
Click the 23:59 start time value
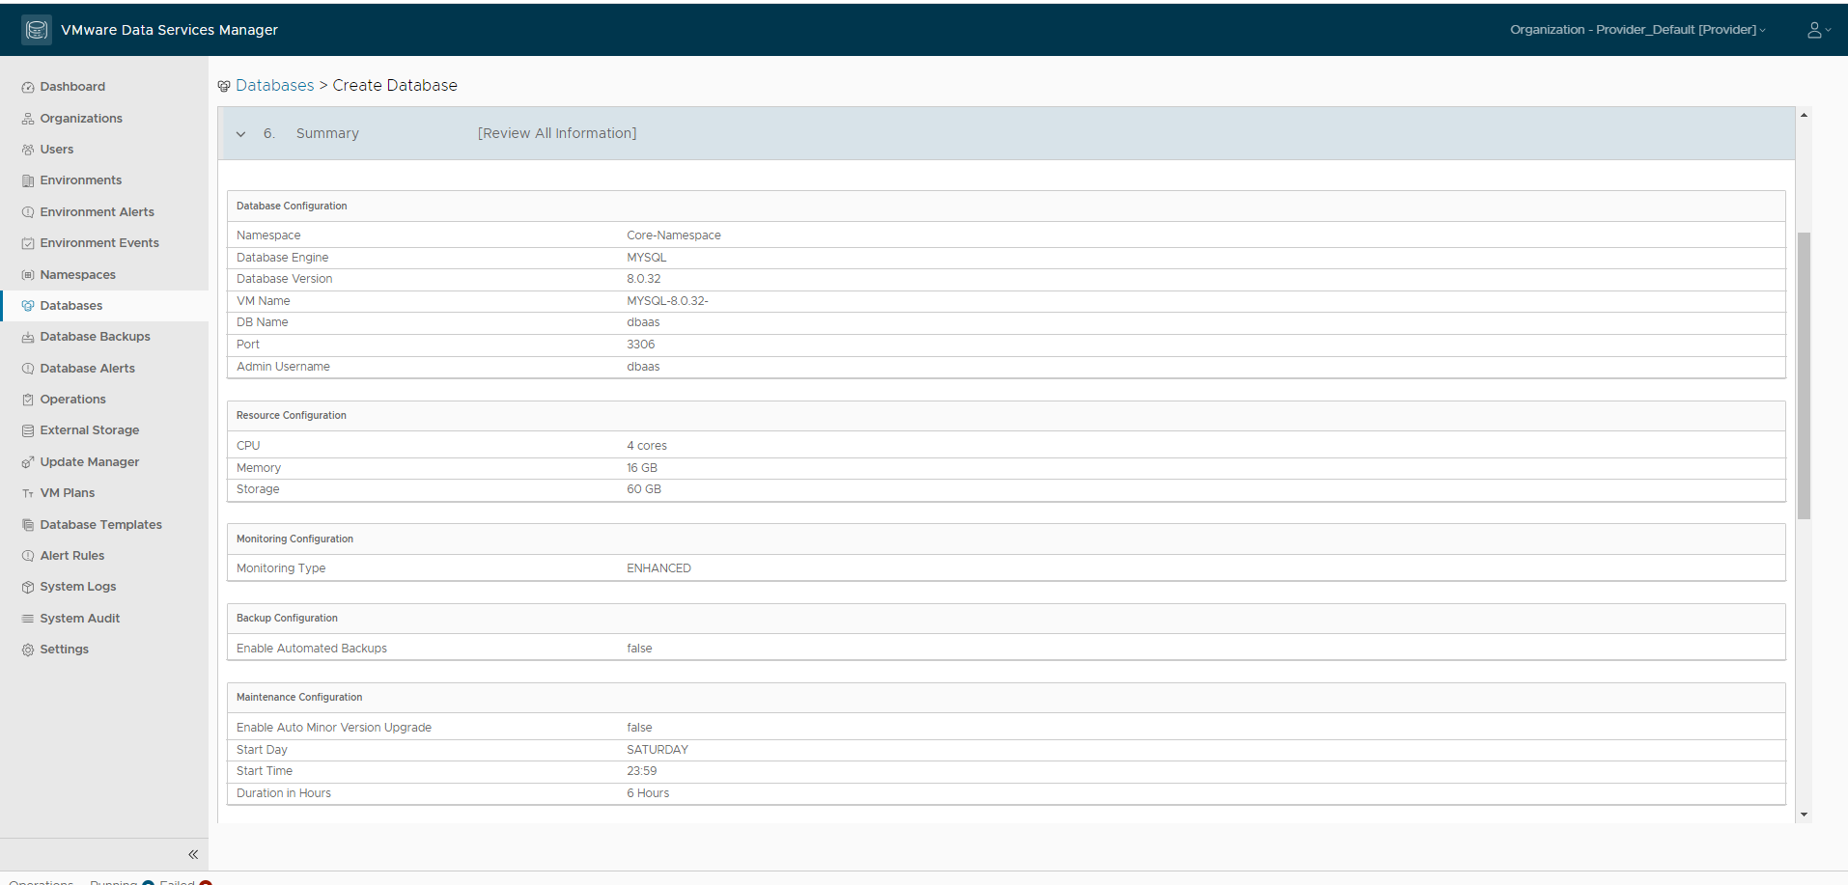click(641, 771)
